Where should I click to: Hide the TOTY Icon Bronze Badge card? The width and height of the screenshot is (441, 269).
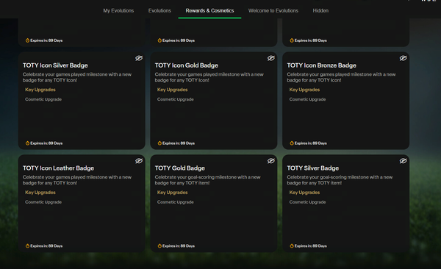(404, 58)
